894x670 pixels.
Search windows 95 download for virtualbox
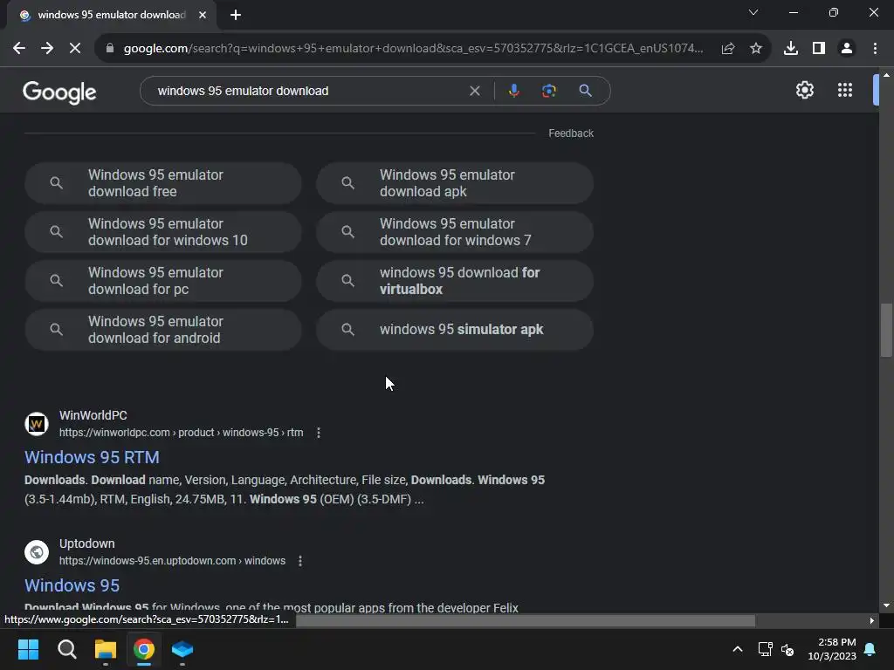click(454, 281)
